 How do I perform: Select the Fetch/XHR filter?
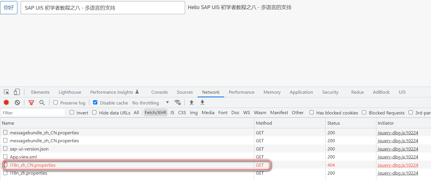[x=155, y=112]
